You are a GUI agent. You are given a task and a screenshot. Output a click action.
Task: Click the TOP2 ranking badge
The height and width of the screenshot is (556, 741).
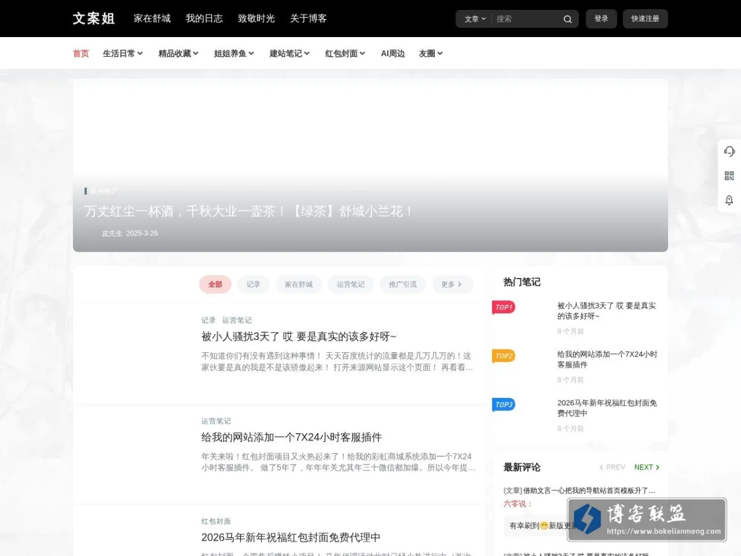(x=503, y=356)
